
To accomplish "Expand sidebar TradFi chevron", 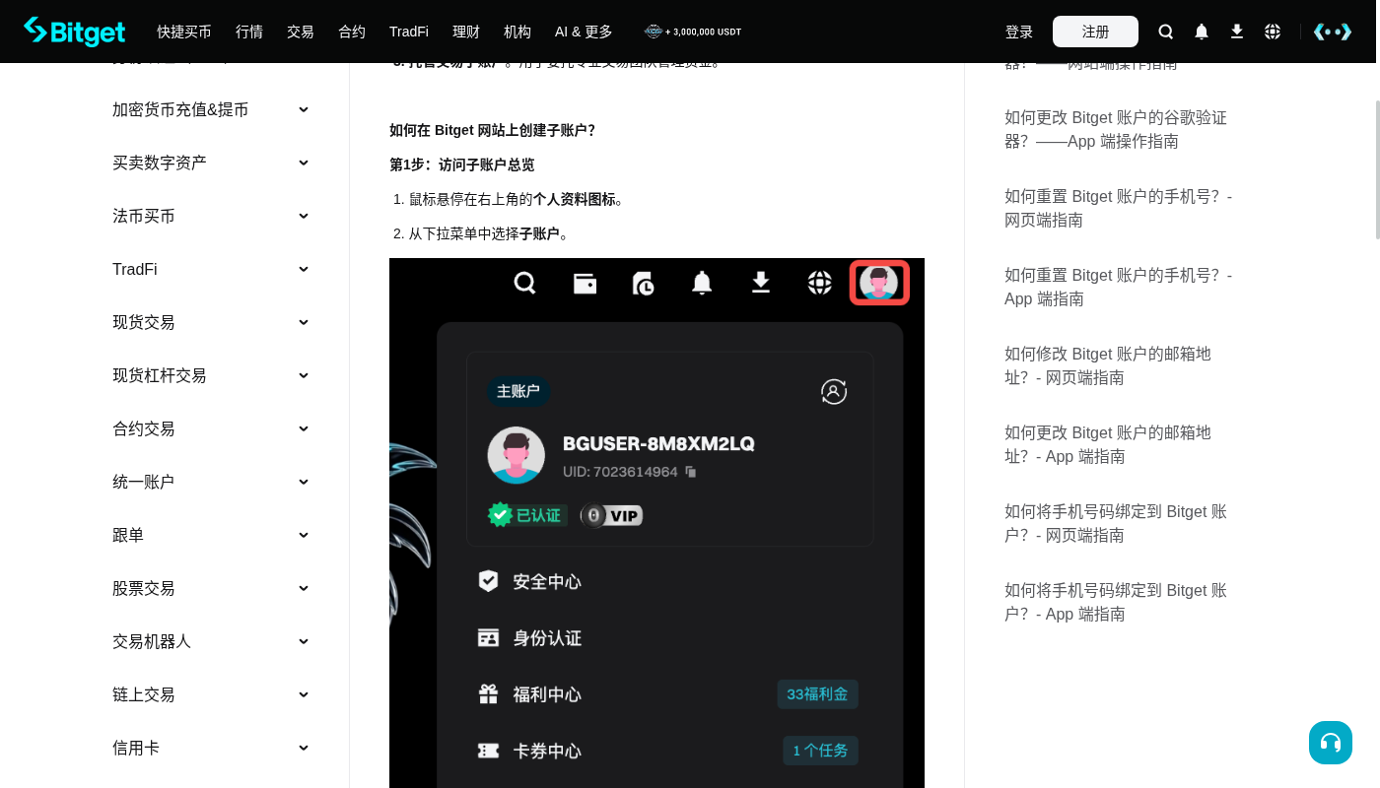I will click(304, 269).
